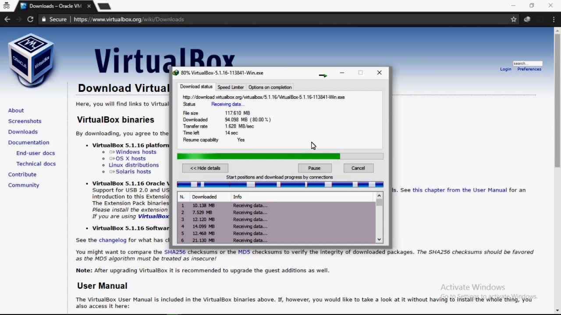Click the Solaris hosts download link

[x=133, y=171]
